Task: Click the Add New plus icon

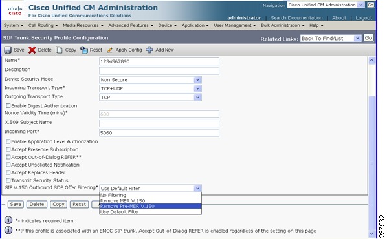Action: [x=149, y=50]
